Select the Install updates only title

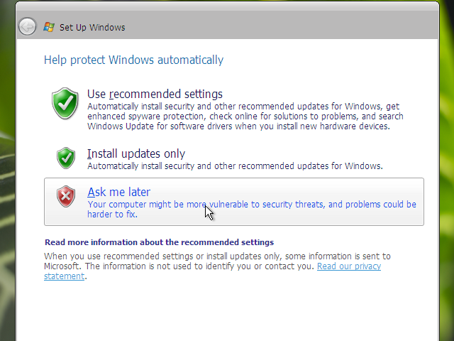[135, 153]
